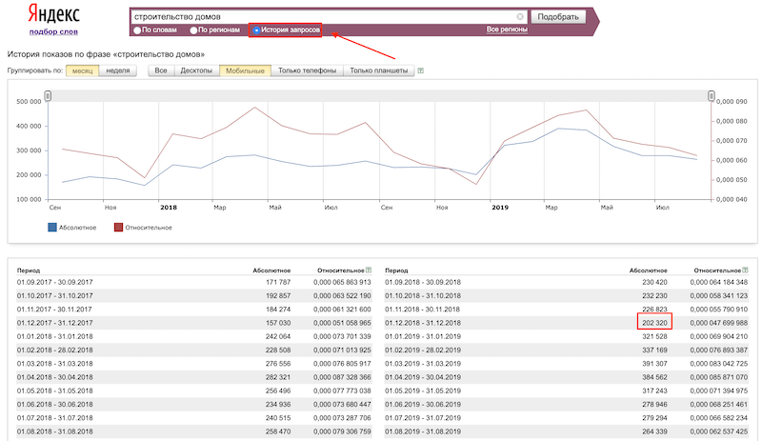Switch to the Только телефоны tab
Image resolution: width=762 pixels, height=441 pixels.
(307, 70)
